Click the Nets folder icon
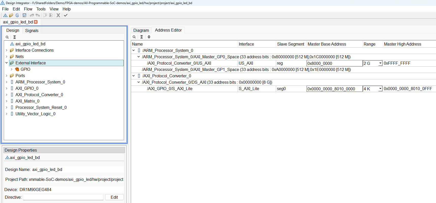The image size is (436, 203). click(12, 56)
